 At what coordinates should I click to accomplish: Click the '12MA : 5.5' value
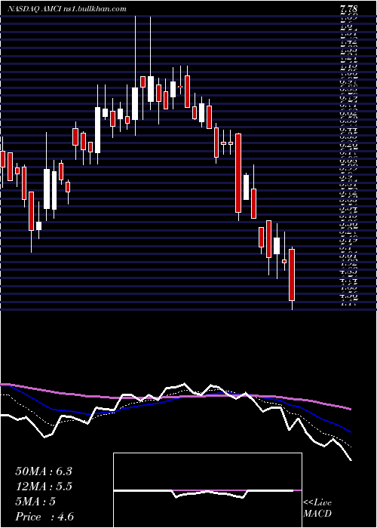(44, 487)
